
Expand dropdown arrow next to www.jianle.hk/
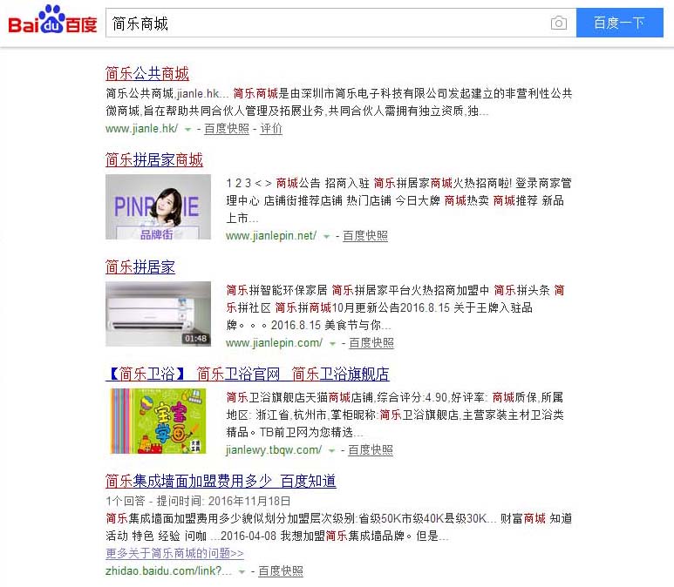point(187,129)
